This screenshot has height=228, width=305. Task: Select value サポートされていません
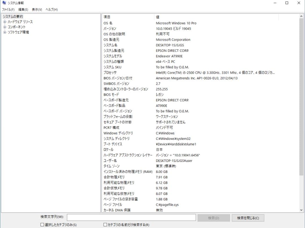[x=171, y=122]
